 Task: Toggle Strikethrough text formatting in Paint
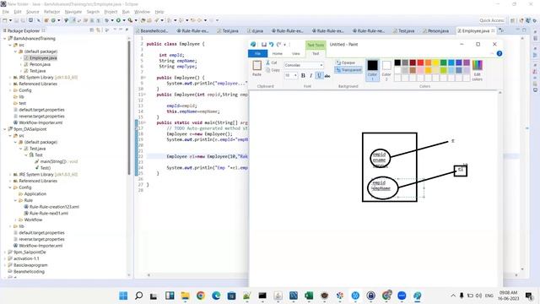coord(327,76)
